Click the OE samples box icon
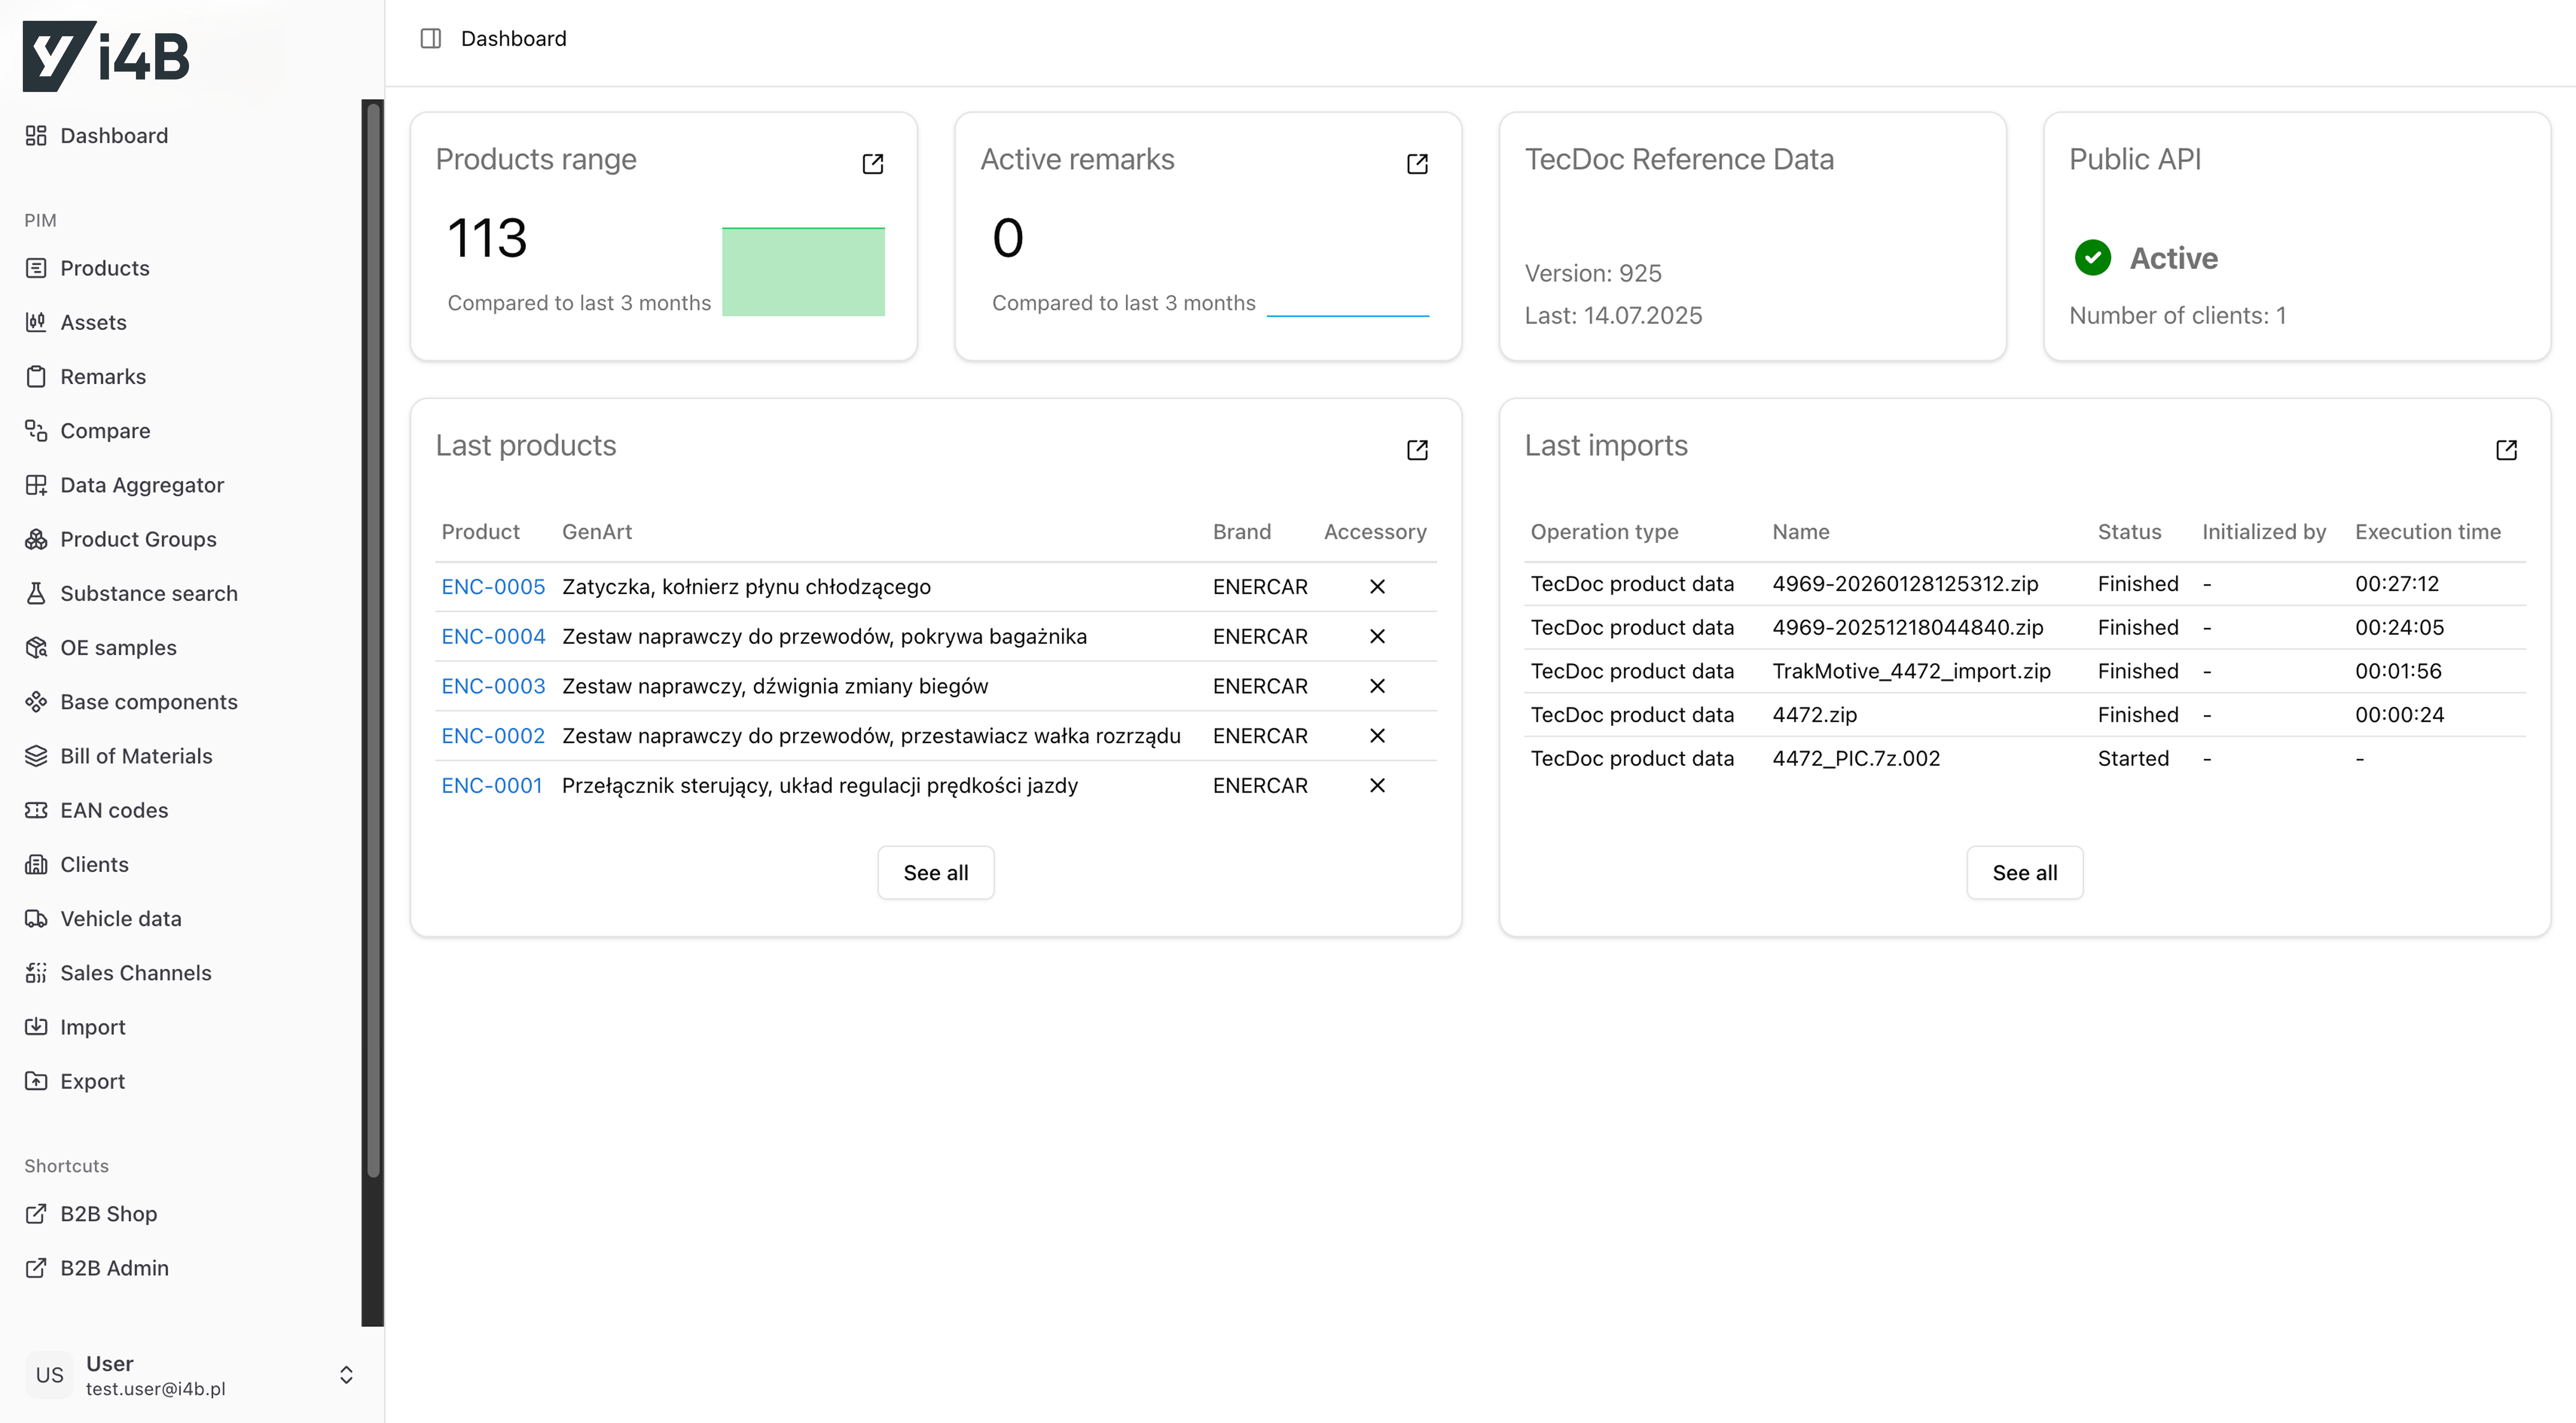The image size is (2576, 1423). coord(36,648)
